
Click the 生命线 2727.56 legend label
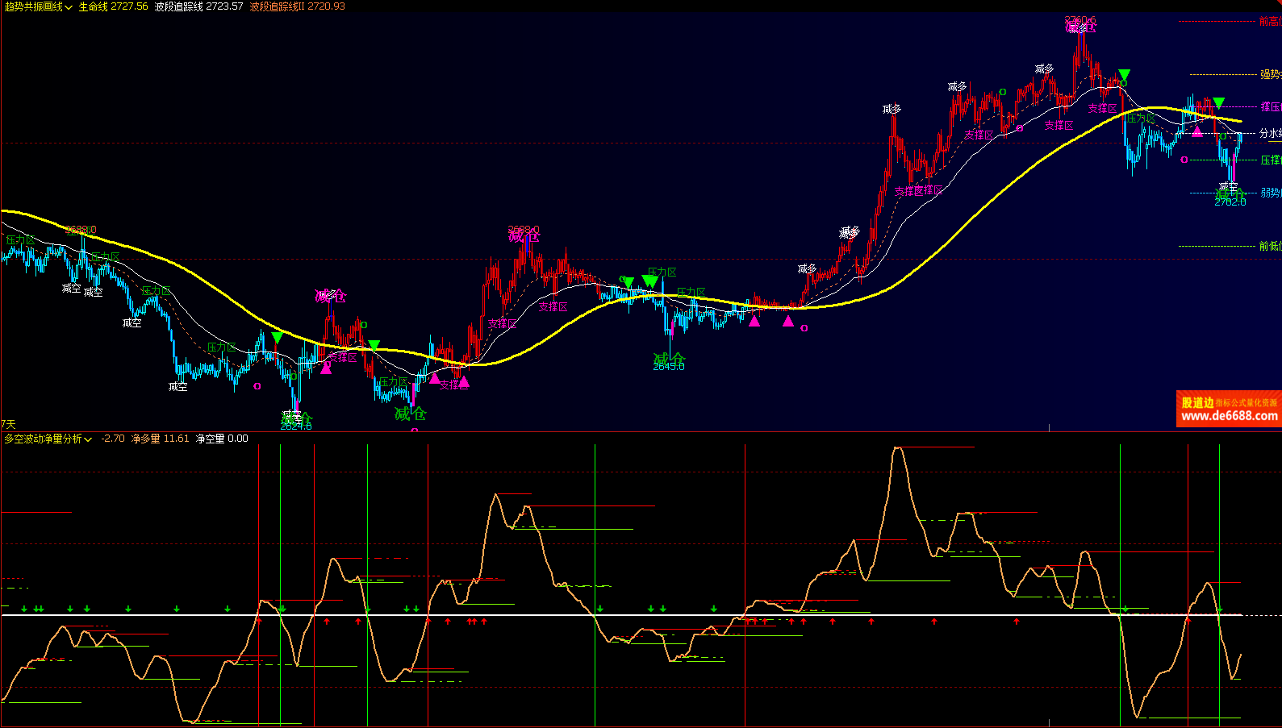pos(113,6)
